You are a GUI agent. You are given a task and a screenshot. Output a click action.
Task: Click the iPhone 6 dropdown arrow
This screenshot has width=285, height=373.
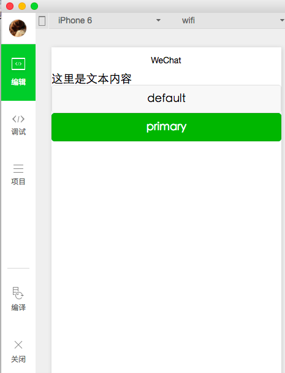[x=158, y=20]
